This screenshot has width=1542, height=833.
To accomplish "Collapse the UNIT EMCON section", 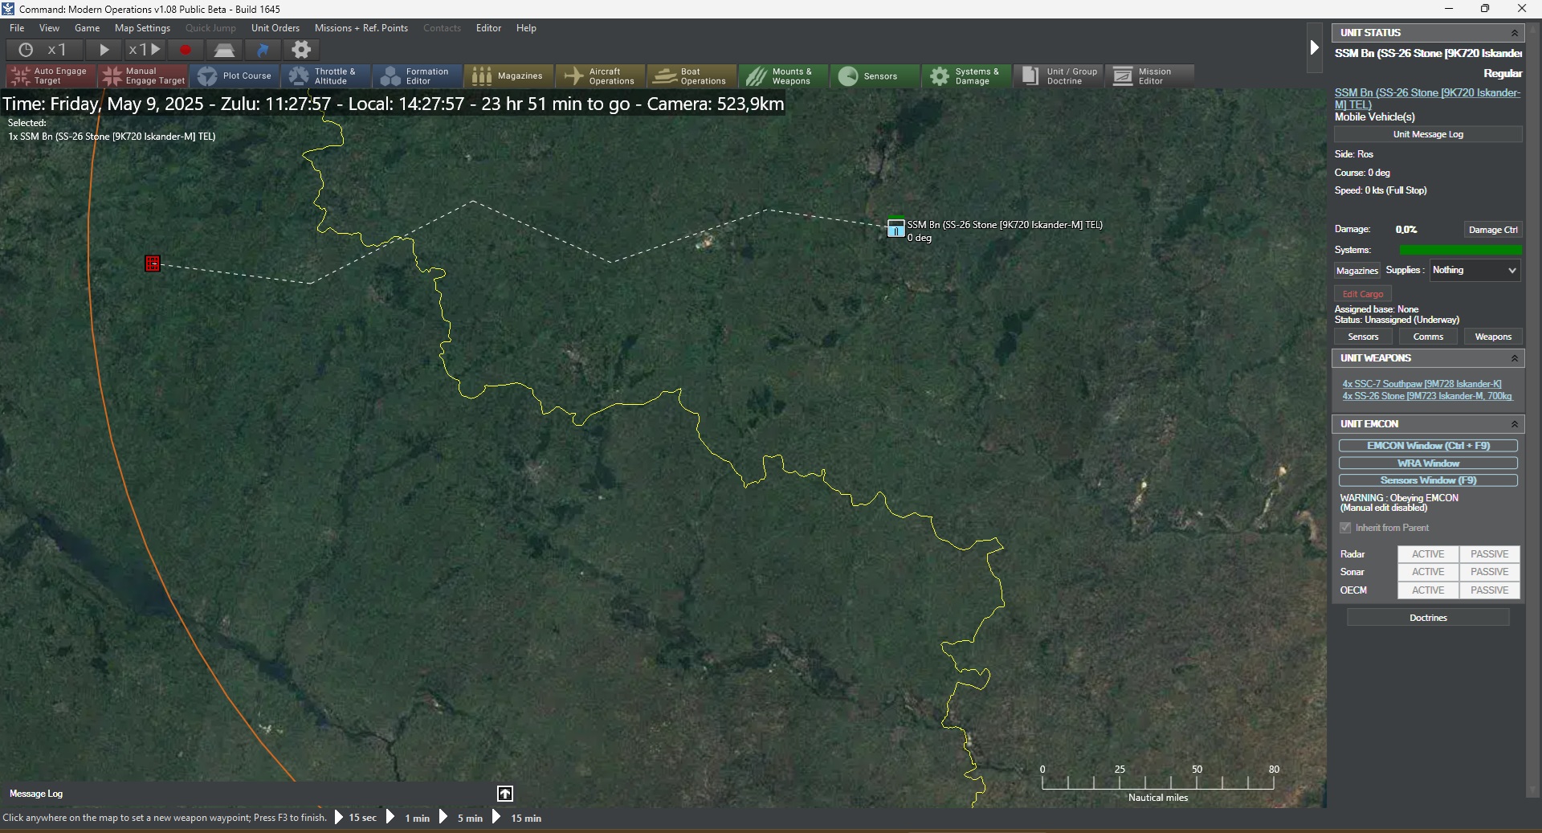I will click(x=1515, y=424).
